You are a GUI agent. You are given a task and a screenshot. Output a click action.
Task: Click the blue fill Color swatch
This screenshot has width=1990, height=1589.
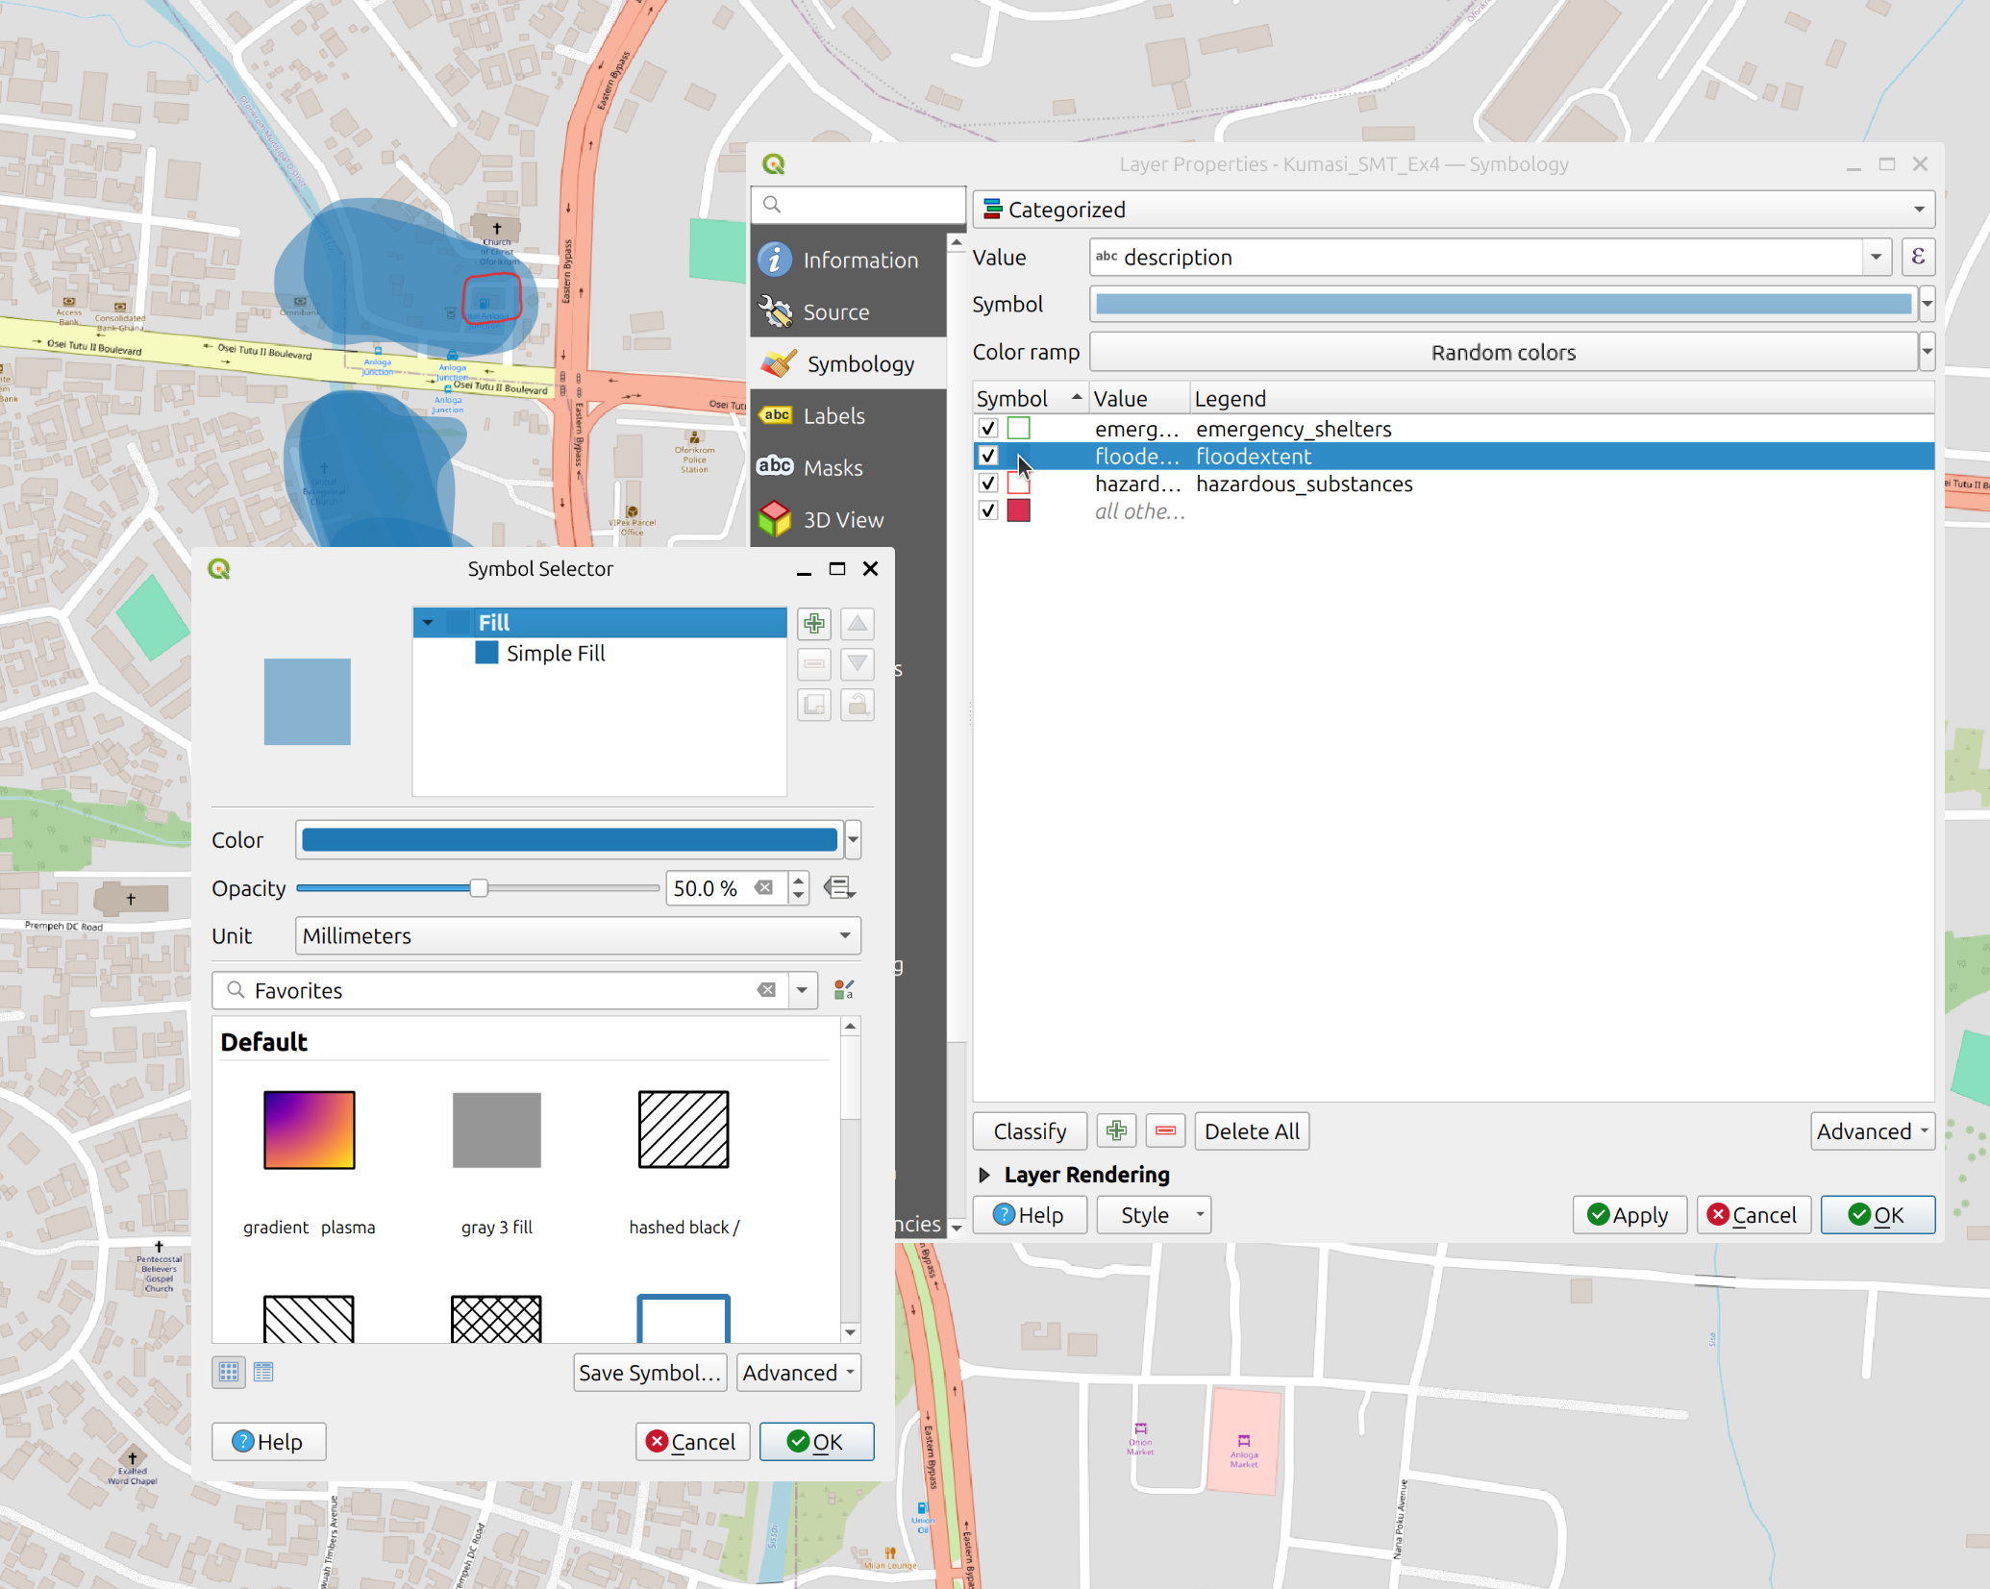(569, 840)
